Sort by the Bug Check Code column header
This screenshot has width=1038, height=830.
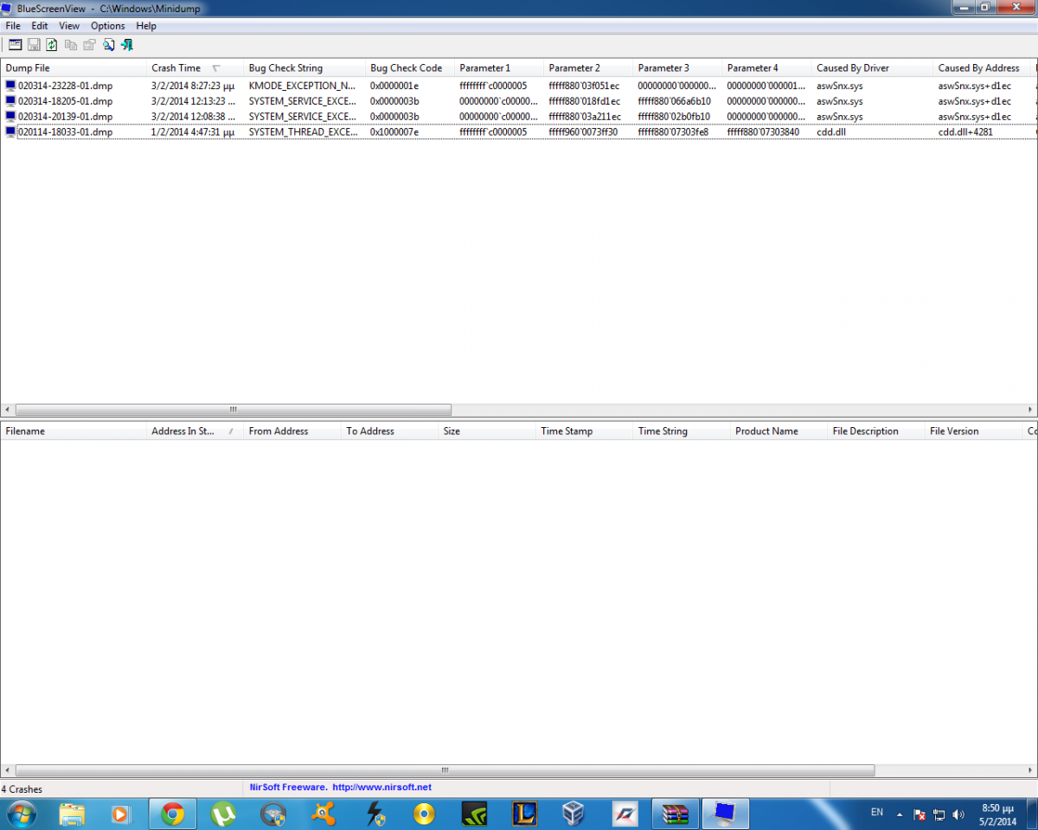point(410,67)
